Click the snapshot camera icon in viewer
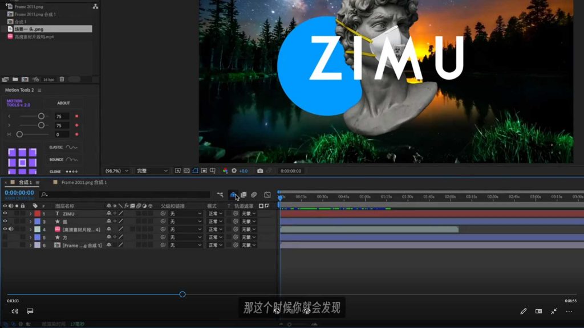584x328 pixels. [x=260, y=171]
